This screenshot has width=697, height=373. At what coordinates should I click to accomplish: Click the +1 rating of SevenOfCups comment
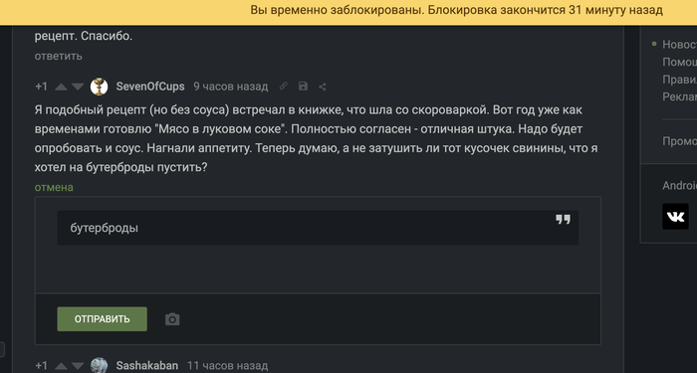[x=42, y=87]
